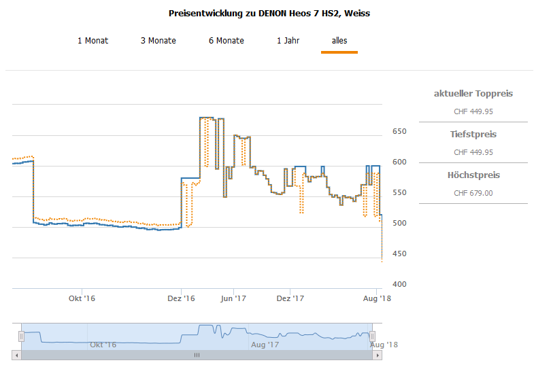Screen dimensions: 536x367
Task: Switch to the 3 Monate range
Action: (x=158, y=41)
